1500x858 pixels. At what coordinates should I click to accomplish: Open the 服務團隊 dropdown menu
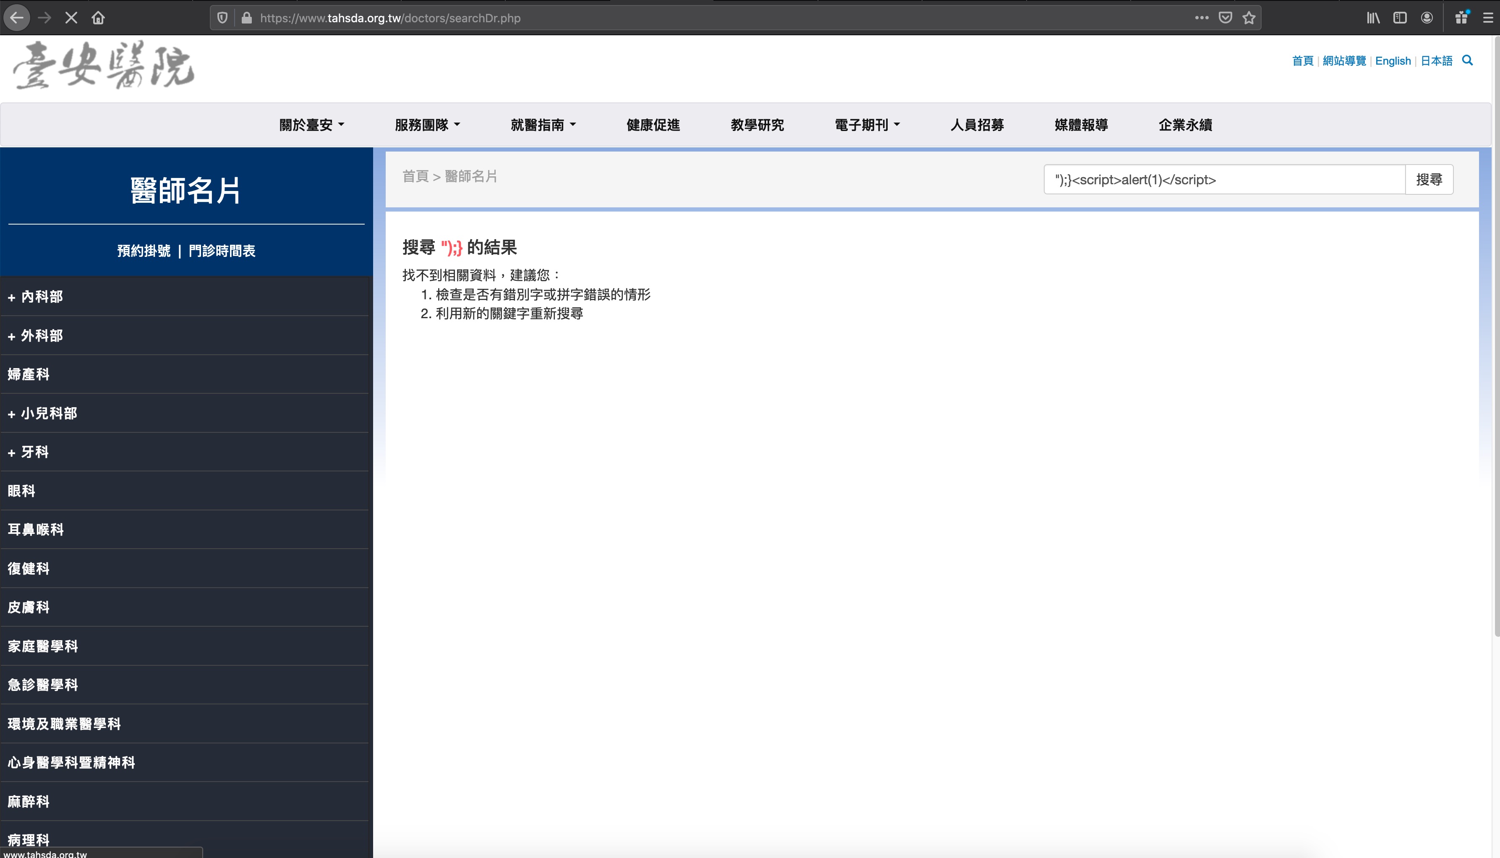[427, 125]
